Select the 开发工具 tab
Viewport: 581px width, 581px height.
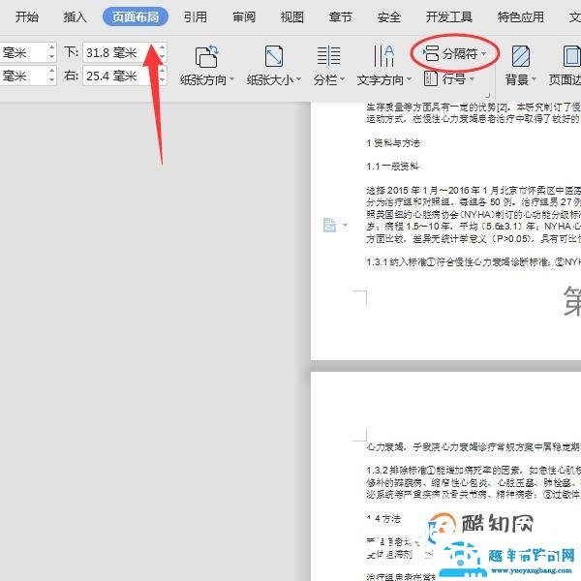(449, 16)
